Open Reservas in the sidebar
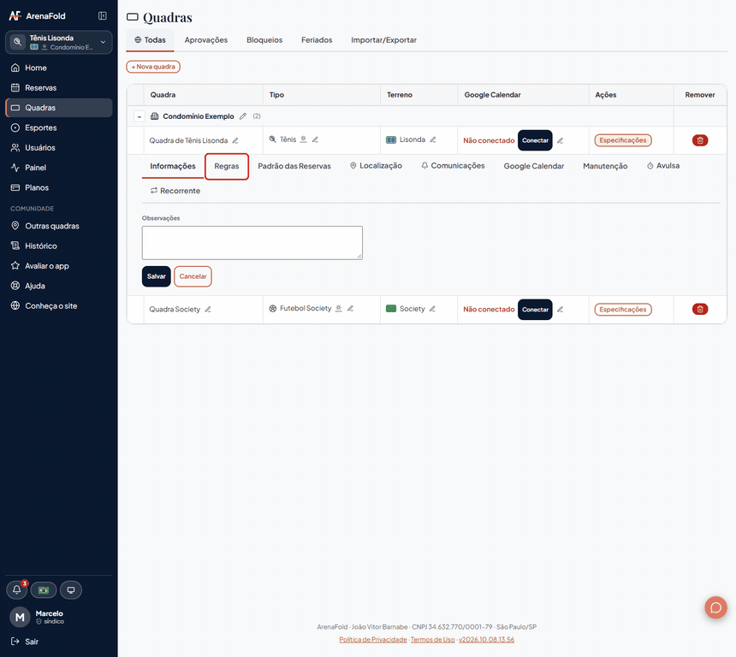The image size is (736, 657). (59, 88)
